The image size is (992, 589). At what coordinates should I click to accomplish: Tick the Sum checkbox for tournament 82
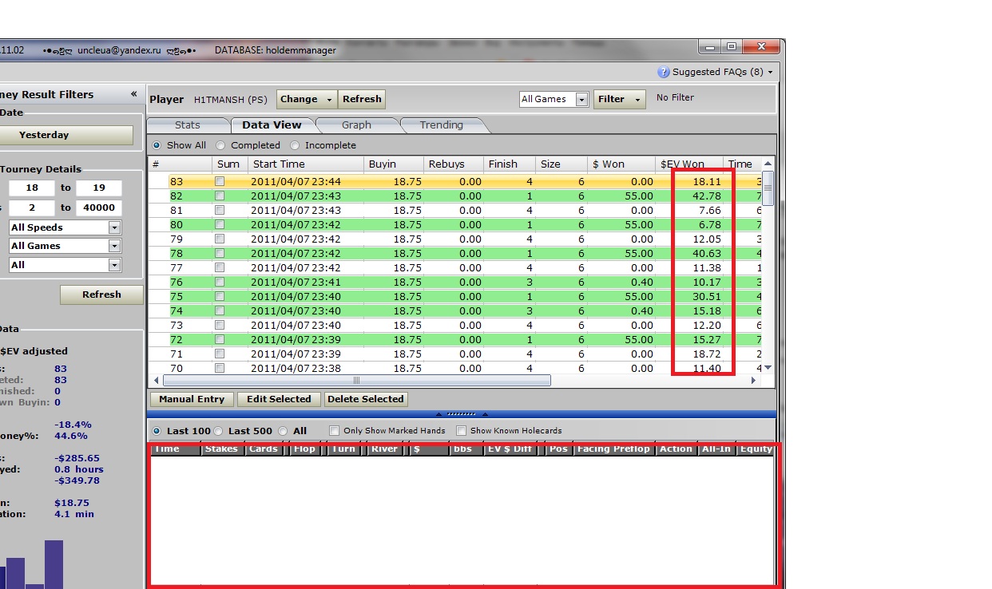point(220,196)
